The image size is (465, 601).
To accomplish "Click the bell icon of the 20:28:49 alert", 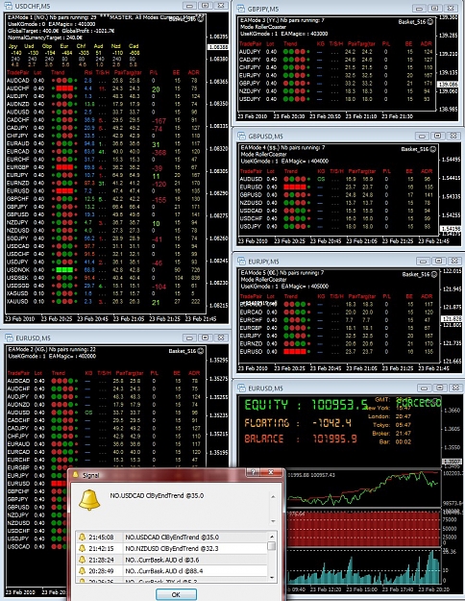I will [82, 571].
